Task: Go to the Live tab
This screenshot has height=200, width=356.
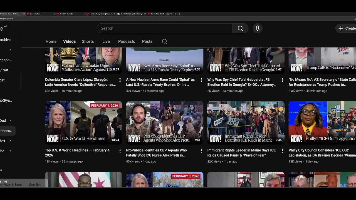Action: click(106, 41)
